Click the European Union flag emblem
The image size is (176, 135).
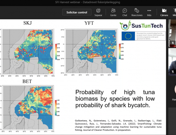(128, 36)
